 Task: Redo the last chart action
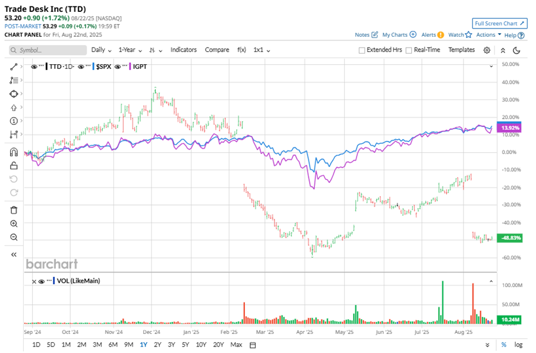point(14,193)
